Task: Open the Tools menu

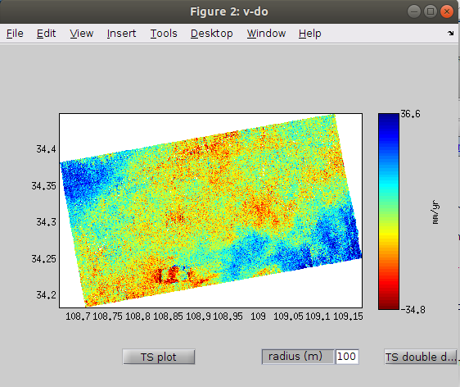Action: point(164,34)
